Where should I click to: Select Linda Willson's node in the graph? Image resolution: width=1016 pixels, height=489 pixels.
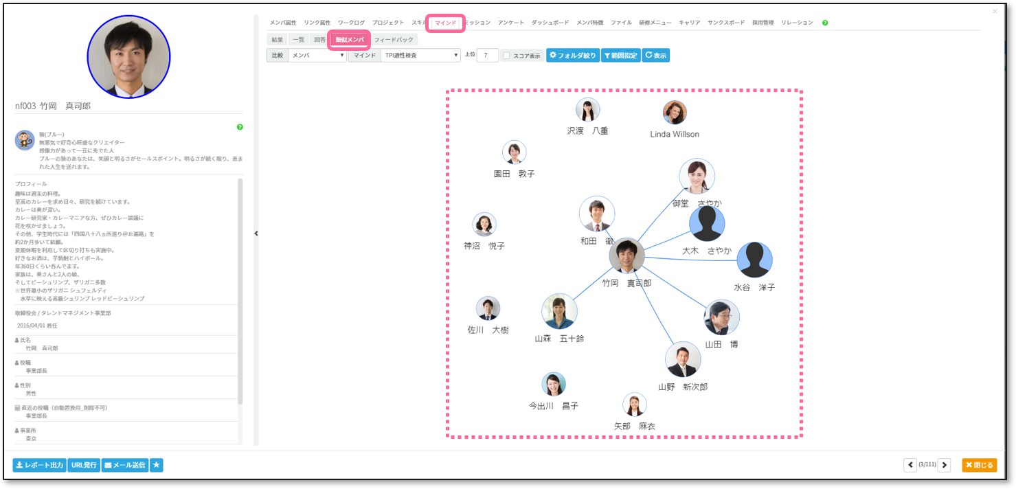pyautogui.click(x=675, y=113)
